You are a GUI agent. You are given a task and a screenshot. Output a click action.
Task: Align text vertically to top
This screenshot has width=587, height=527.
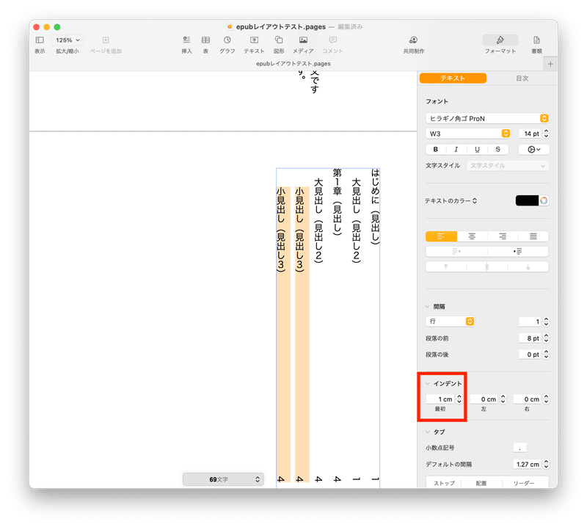(446, 266)
